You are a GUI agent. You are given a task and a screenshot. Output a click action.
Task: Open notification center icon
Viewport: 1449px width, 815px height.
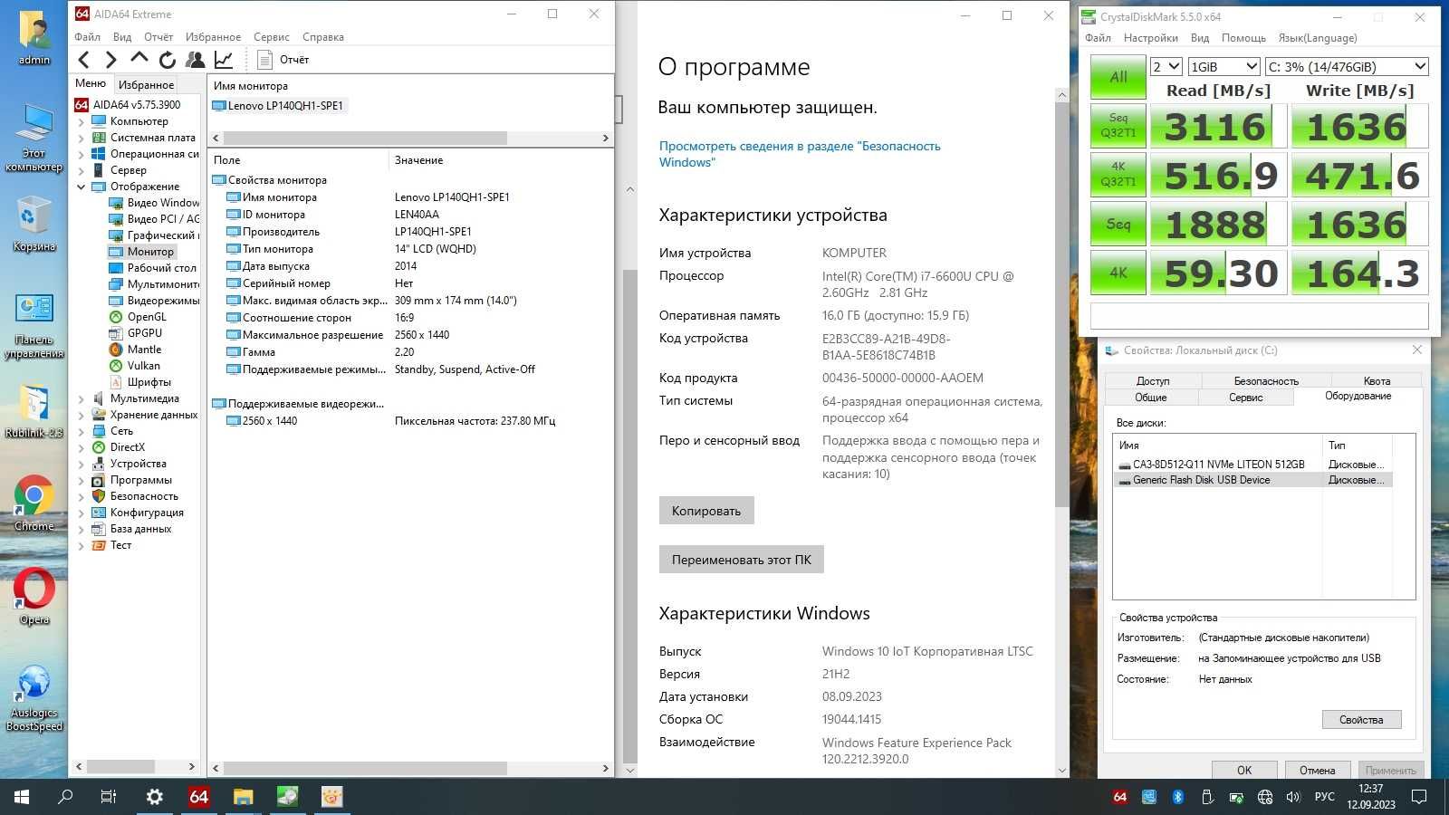1419,797
